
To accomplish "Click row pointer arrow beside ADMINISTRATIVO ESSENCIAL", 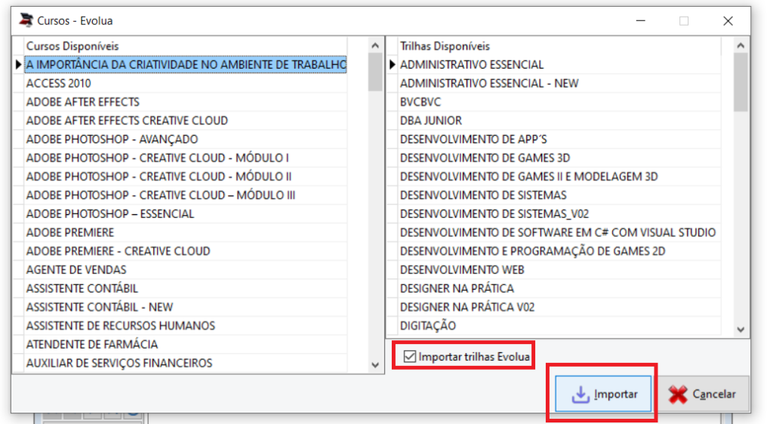I will tap(393, 65).
